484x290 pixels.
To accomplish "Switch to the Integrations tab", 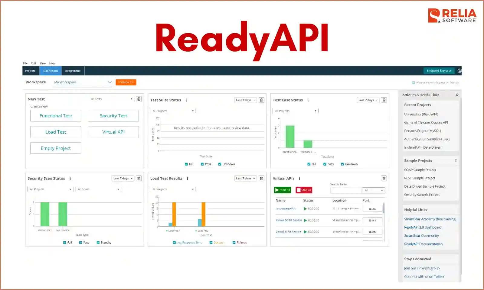I will click(73, 71).
